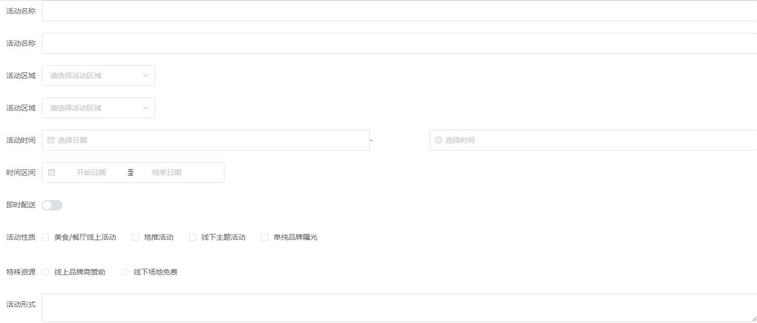Screen dimensions: 757x323
Task: Open the second 请选择活动区域 dropdown
Action: (x=98, y=108)
